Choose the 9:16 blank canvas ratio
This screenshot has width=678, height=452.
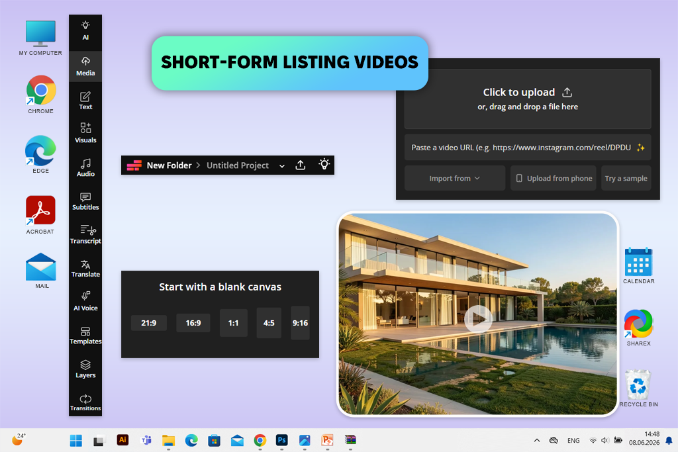click(x=300, y=323)
